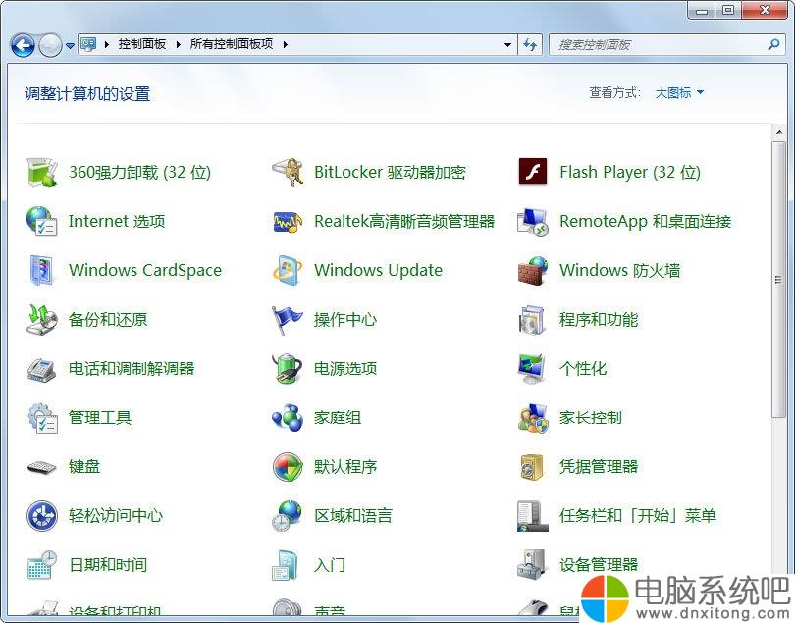The height and width of the screenshot is (623, 795).
Task: Click the greyed Forward navigation button
Action: click(x=51, y=46)
